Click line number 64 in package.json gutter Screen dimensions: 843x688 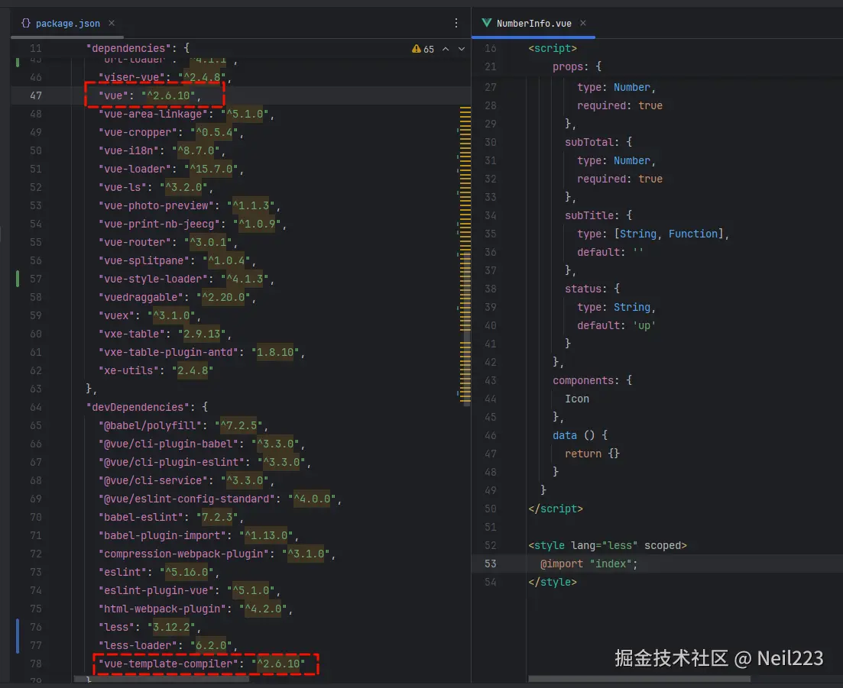pos(35,407)
